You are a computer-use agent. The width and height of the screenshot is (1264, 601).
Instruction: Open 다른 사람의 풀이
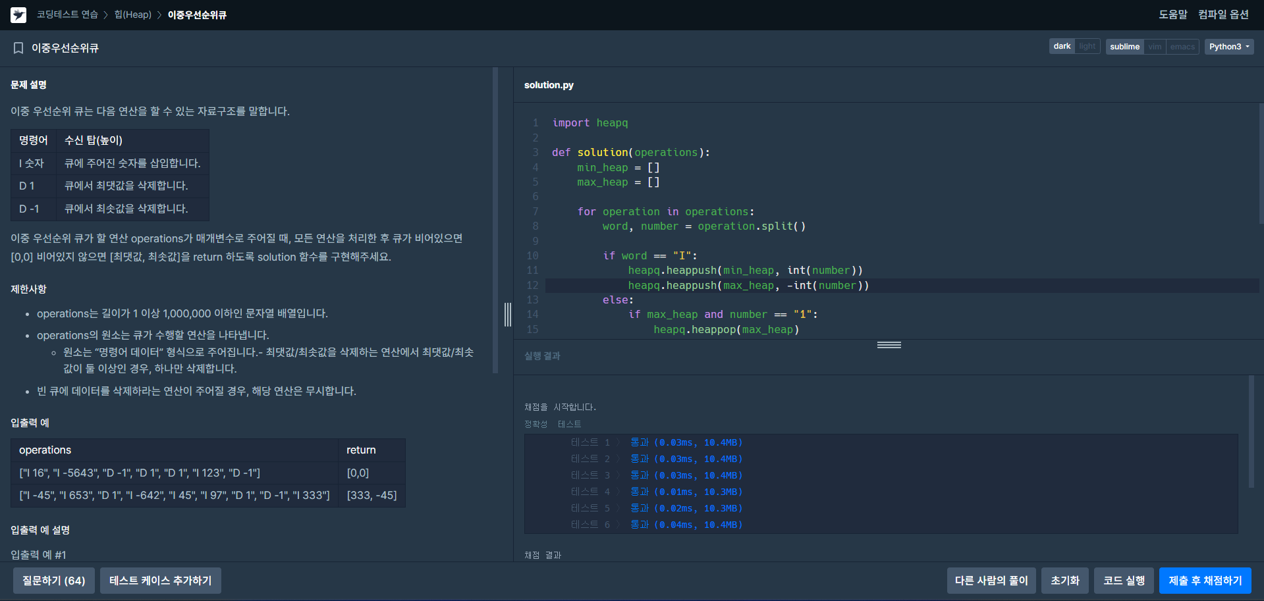[x=991, y=581]
